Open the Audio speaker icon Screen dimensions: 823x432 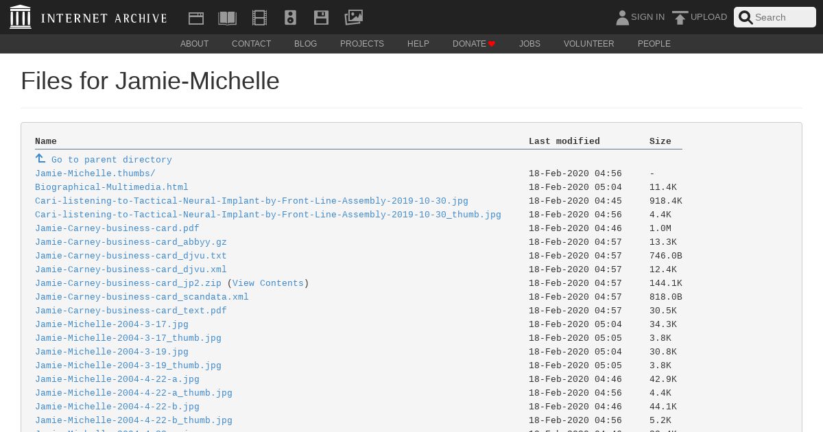(290, 18)
